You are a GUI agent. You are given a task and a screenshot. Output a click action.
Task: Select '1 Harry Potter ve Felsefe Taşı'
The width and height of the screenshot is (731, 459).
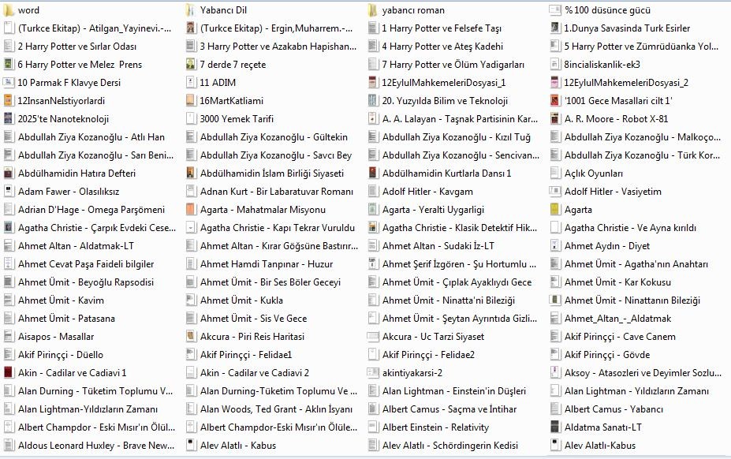pyautogui.click(x=442, y=28)
